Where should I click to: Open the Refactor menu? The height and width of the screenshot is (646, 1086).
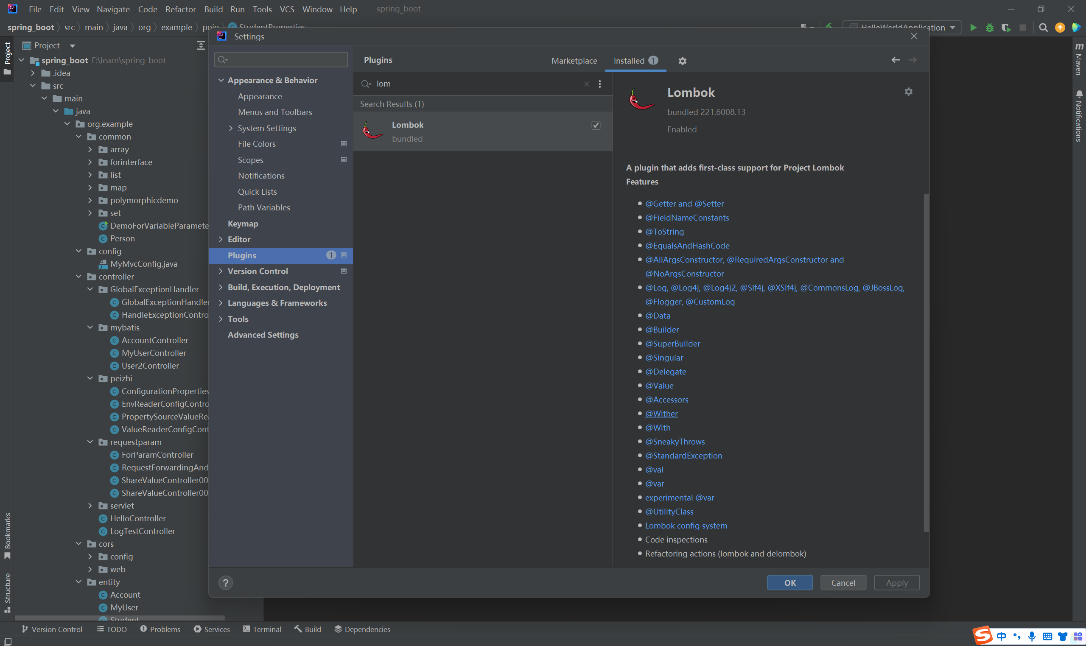coord(180,9)
